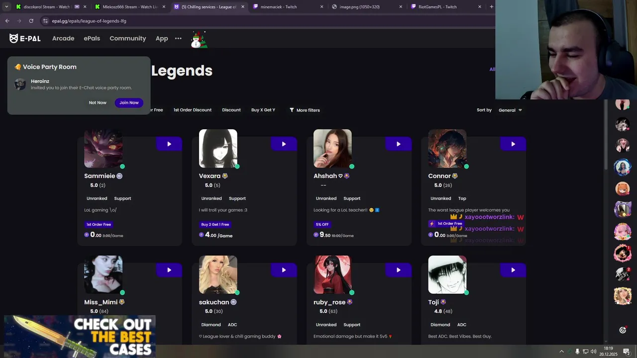Play ruby_rose's voice intro
This screenshot has height=358, width=637.
398,270
